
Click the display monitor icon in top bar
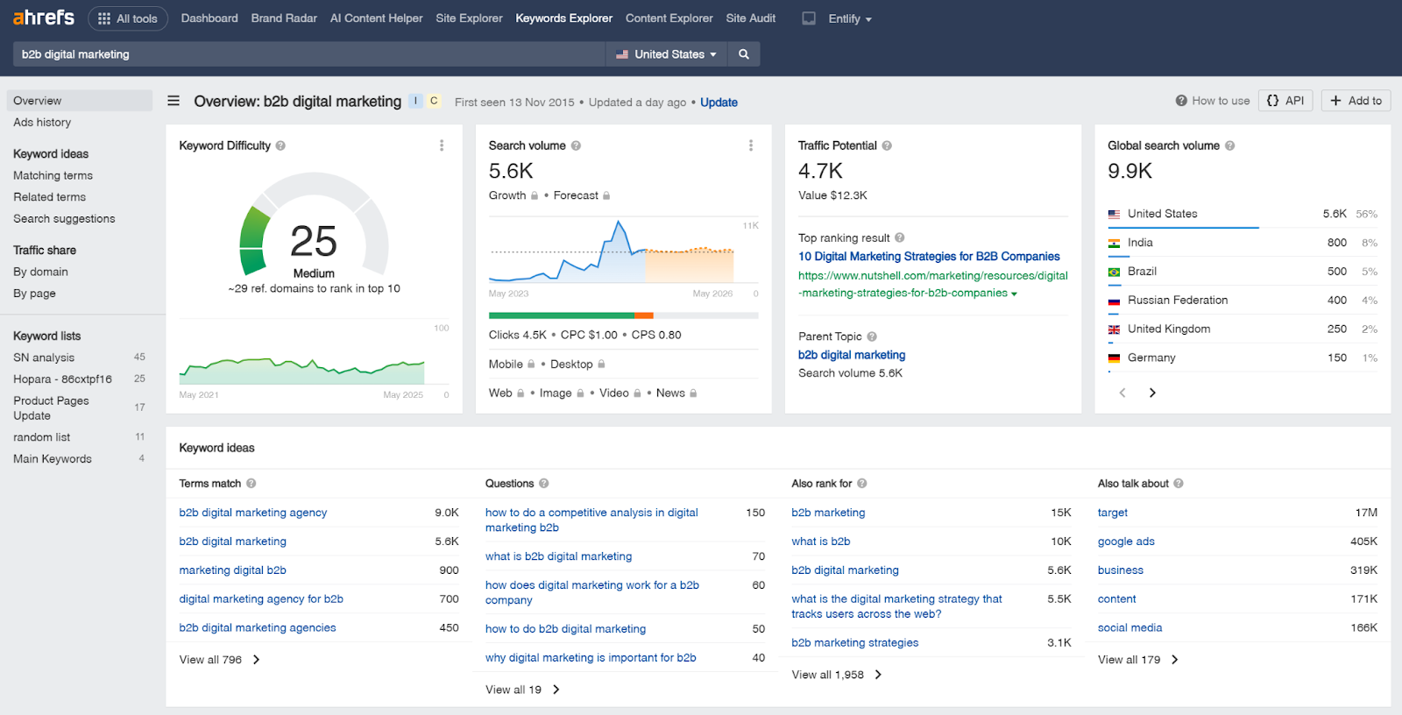809,18
